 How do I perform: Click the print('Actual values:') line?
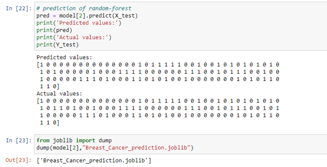tap(74, 38)
